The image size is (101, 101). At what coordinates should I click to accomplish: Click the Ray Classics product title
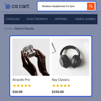pyautogui.click(x=61, y=80)
